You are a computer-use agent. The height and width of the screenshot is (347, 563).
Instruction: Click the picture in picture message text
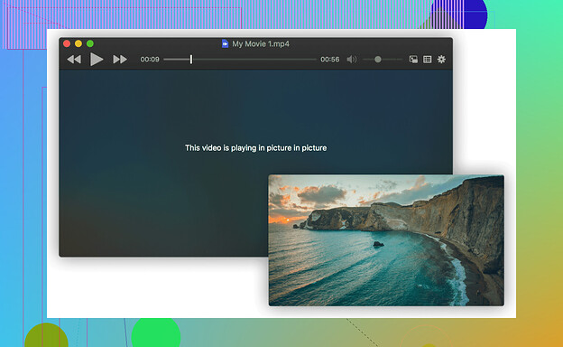pyautogui.click(x=255, y=148)
